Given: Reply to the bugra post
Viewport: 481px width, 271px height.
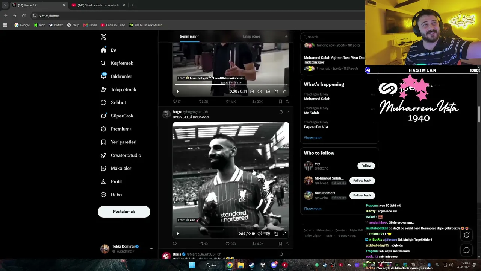Looking at the screenshot, I should pyautogui.click(x=174, y=244).
